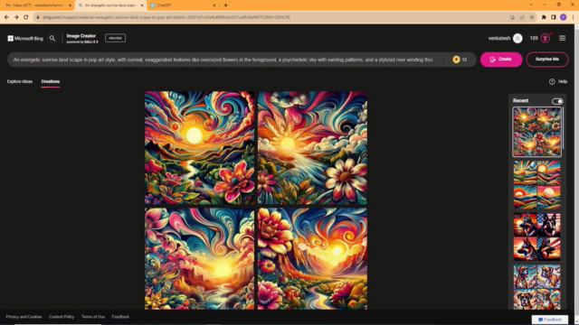The image size is (579, 325).
Task: Click the Image Creator title link
Action: 81,36
